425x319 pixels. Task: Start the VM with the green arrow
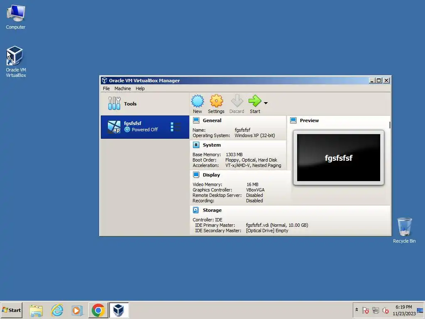pyautogui.click(x=255, y=101)
